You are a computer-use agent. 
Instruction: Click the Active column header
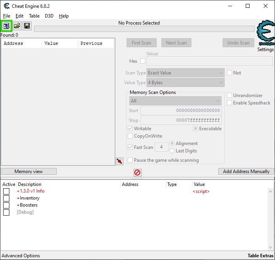coord(9,184)
